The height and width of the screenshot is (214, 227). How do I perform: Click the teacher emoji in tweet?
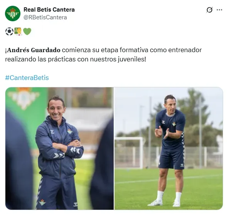pyautogui.click(x=18, y=32)
